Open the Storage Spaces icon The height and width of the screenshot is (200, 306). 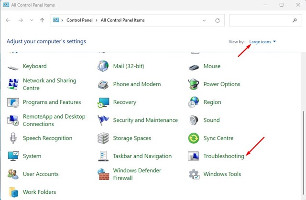click(x=103, y=139)
